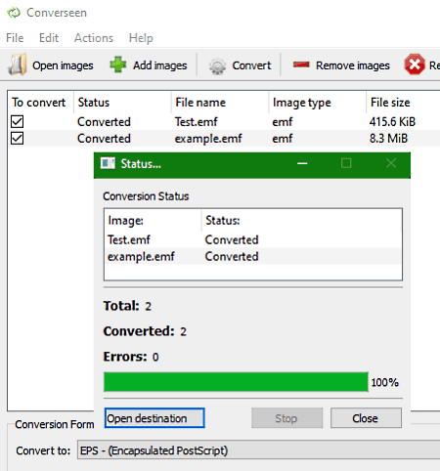The image size is (440, 471).
Task: Select the Test.emf file name in the main list
Action: (x=197, y=122)
